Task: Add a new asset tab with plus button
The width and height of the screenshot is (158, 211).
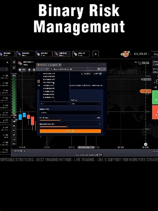Action: pyautogui.click(x=96, y=54)
